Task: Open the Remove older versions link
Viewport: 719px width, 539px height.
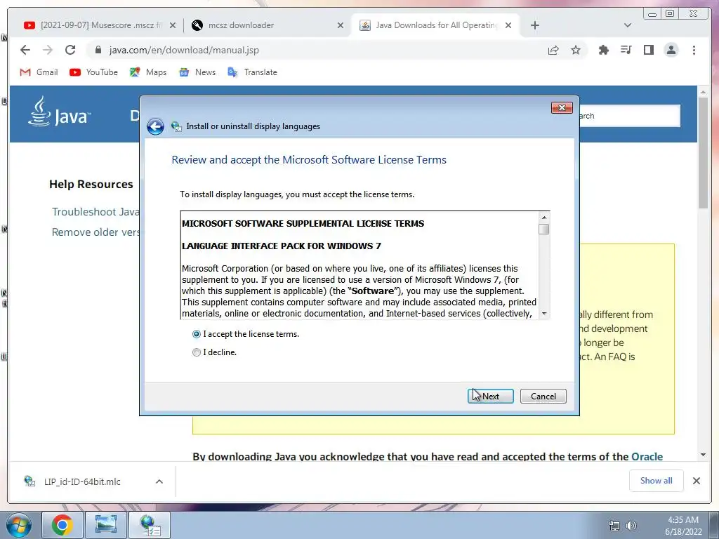Action: click(x=95, y=232)
